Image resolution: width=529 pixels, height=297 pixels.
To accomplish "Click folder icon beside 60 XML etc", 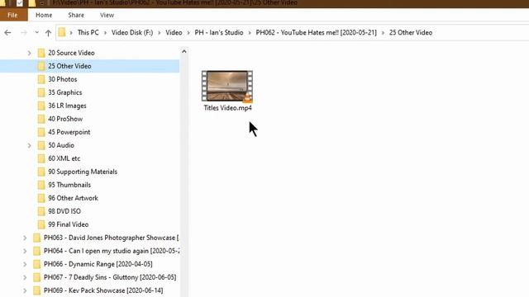I will (x=41, y=158).
